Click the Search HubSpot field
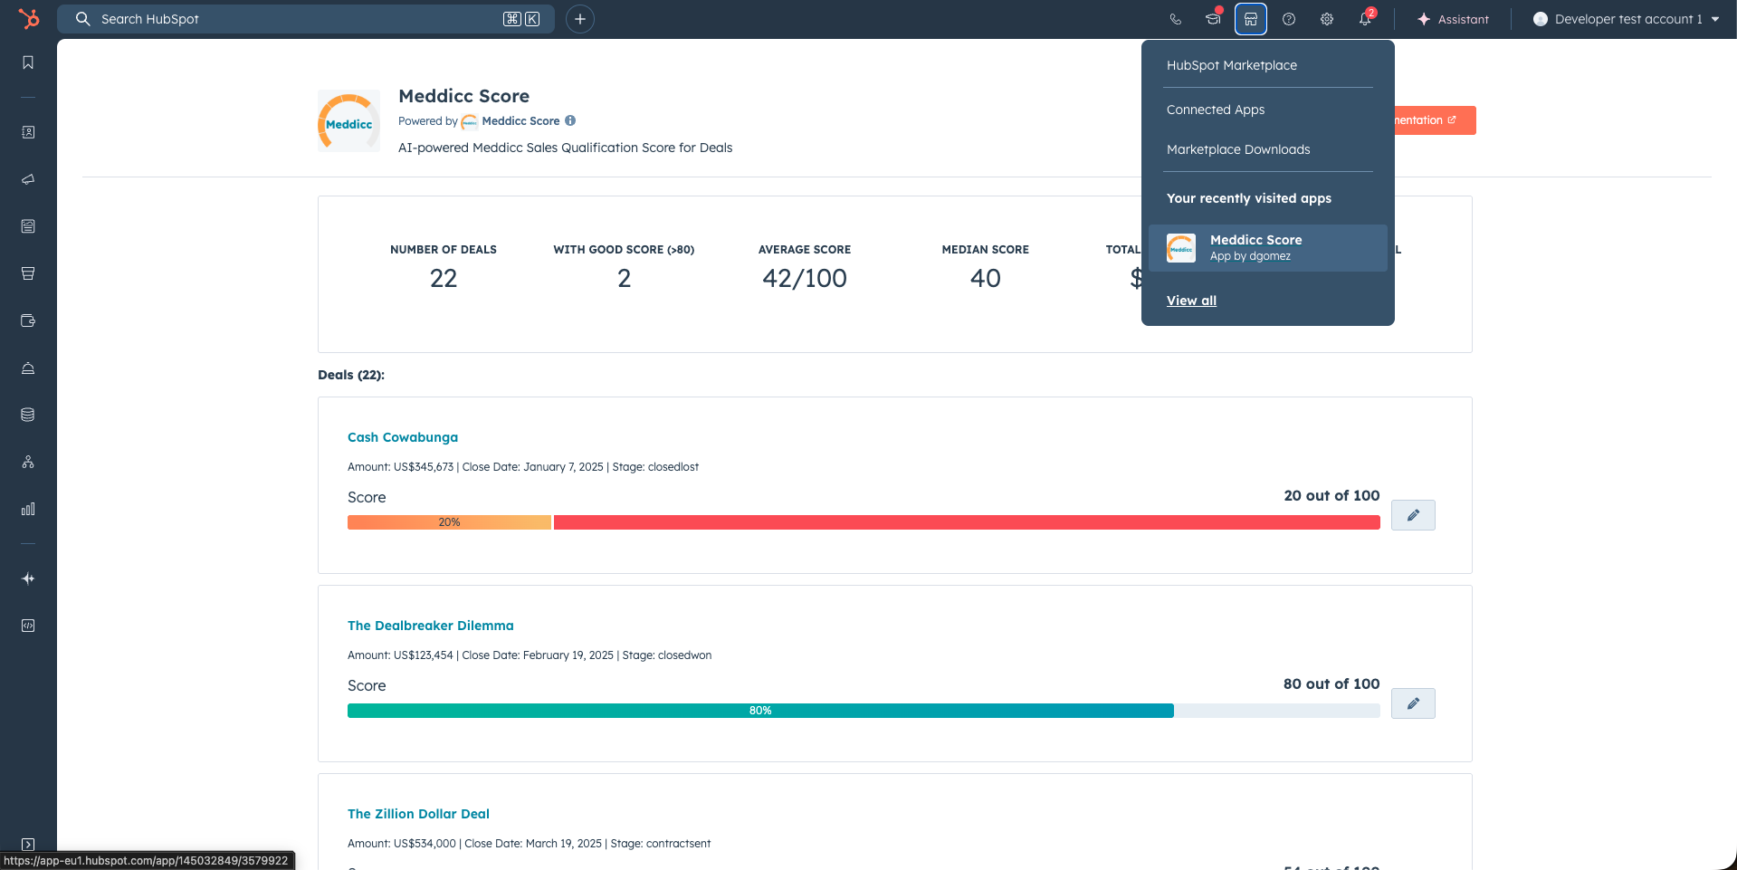 click(x=299, y=19)
